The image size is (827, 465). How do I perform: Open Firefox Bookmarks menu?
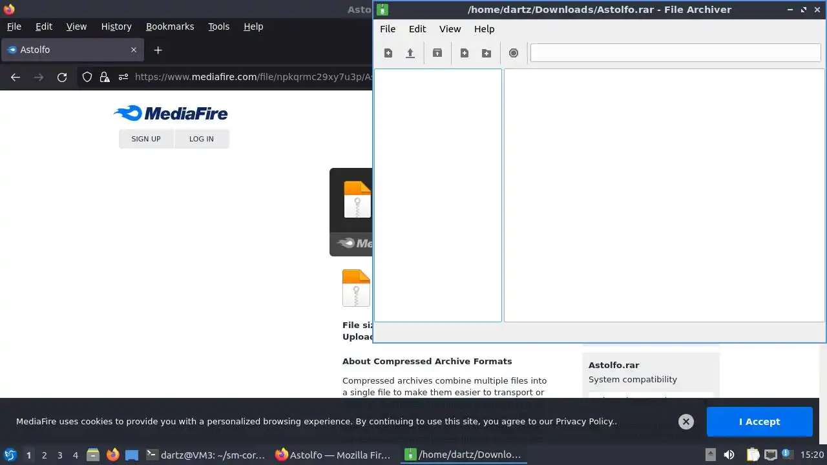(x=170, y=26)
